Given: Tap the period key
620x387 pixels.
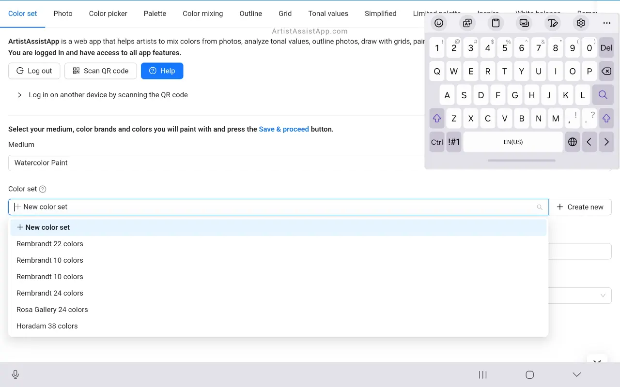Looking at the screenshot, I should (x=589, y=118).
